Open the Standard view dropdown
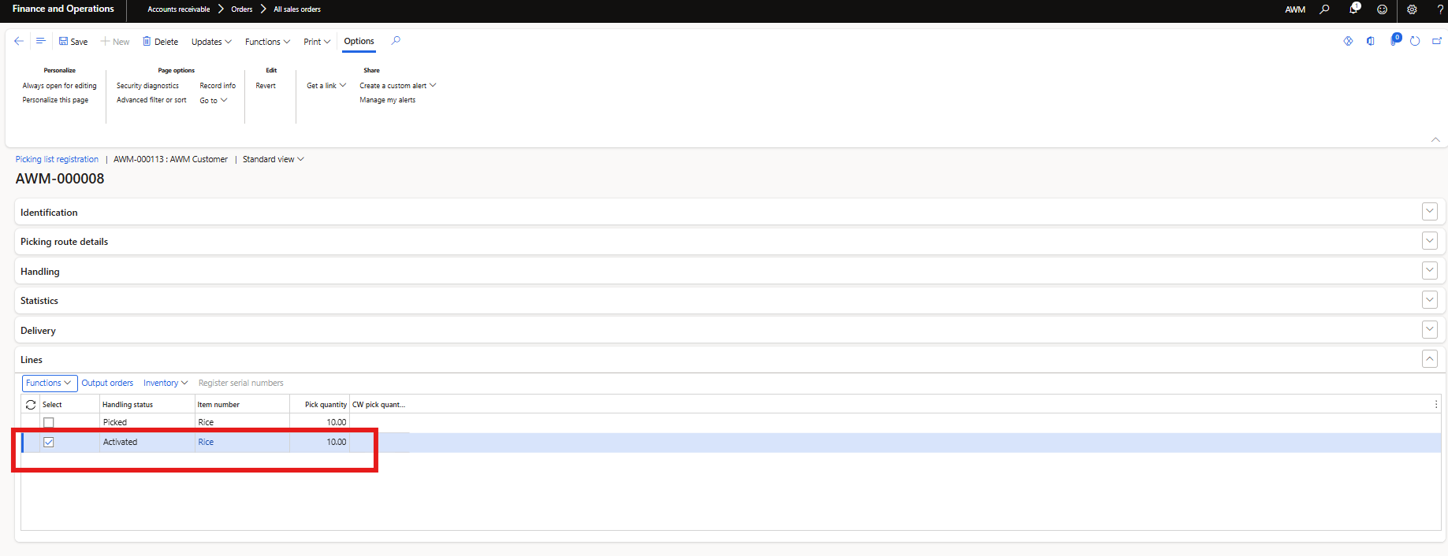 [273, 159]
